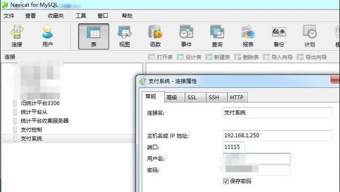Click the 连接属性 dialog title icon
The image size is (340, 192).
[x=142, y=81]
